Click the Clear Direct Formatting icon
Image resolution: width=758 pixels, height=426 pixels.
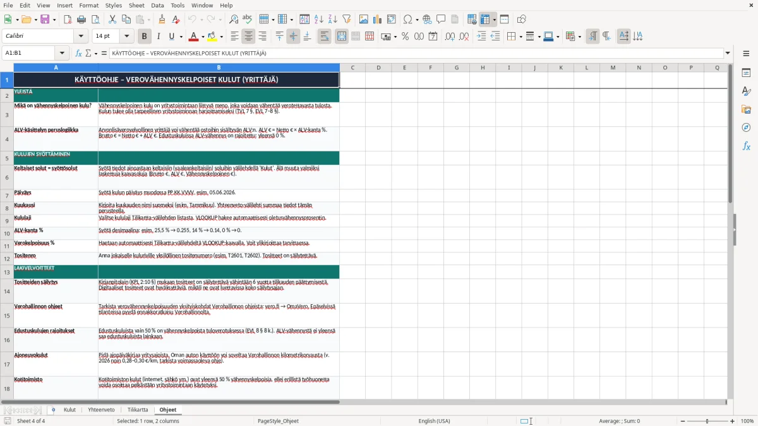(x=176, y=20)
